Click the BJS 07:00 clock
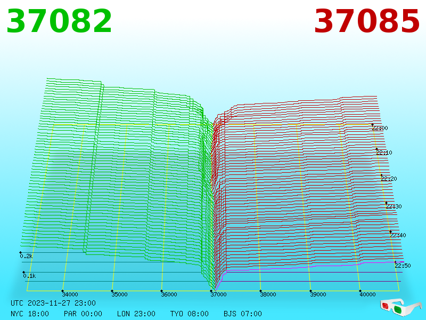The height and width of the screenshot is (320, 426). tap(243, 314)
